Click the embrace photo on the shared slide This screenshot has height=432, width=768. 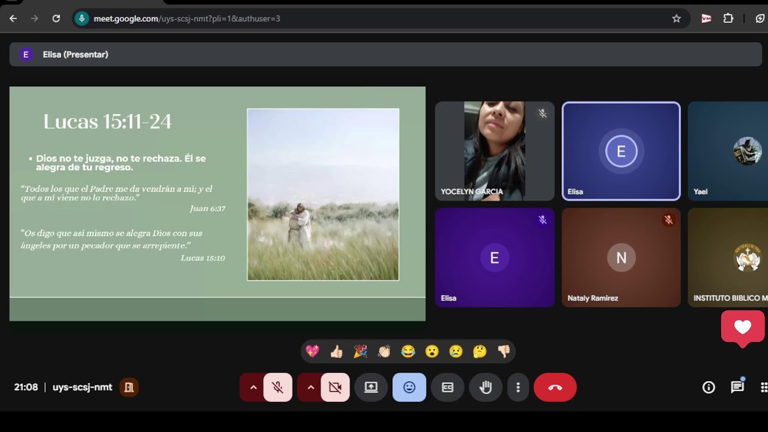pyautogui.click(x=323, y=194)
